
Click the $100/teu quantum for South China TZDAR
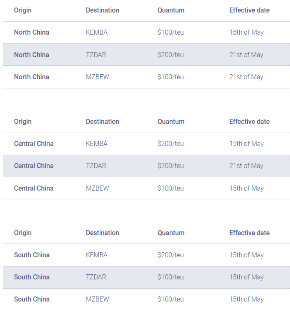(171, 277)
